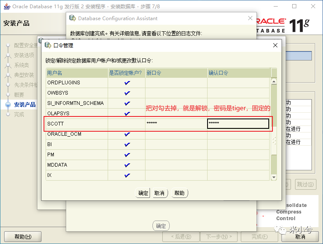The image size is (323, 244).
Task: Select the BI username cell
Action: [x=77, y=144]
